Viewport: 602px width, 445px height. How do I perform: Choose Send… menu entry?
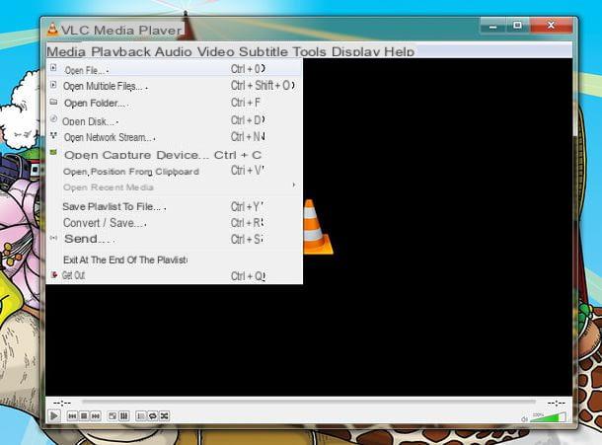pos(175,239)
